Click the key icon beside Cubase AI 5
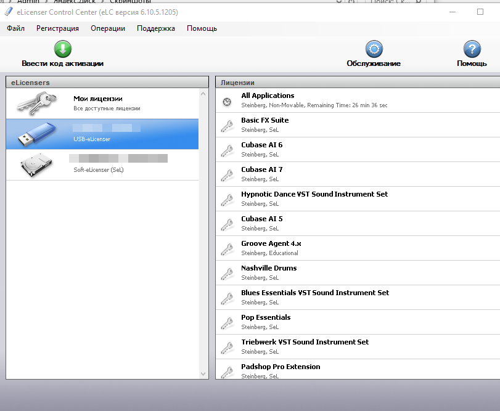 click(227, 225)
